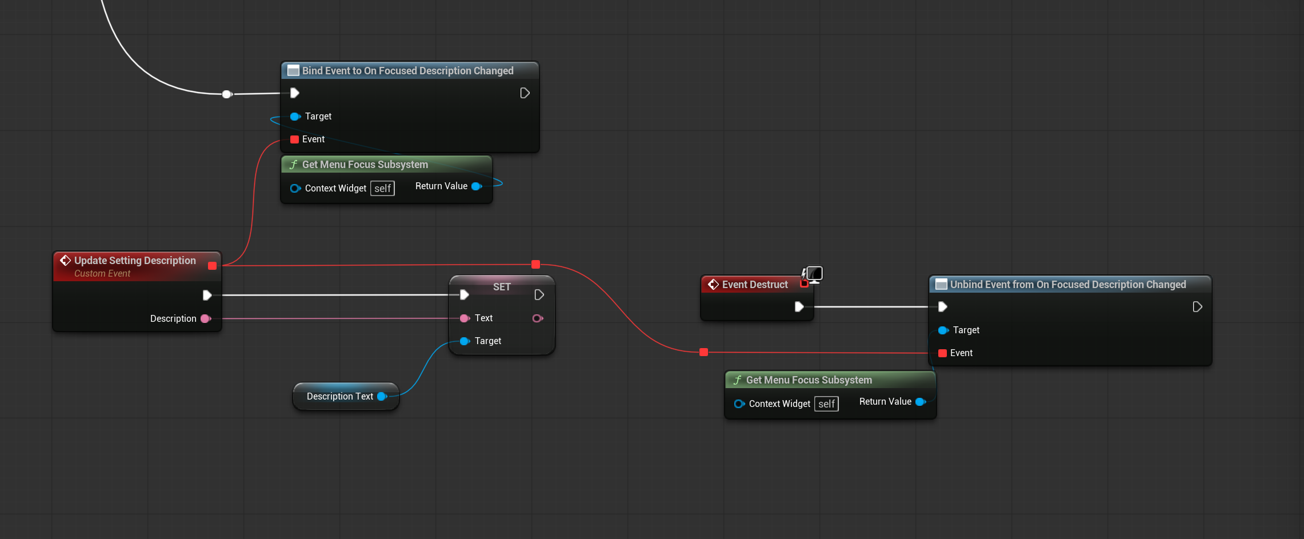The height and width of the screenshot is (539, 1304).
Task: Select the Description Text variable node
Action: (346, 396)
